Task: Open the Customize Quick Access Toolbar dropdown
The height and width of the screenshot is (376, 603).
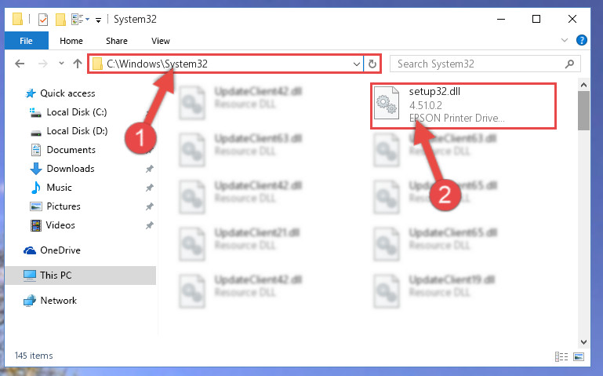Action: pyautogui.click(x=99, y=20)
